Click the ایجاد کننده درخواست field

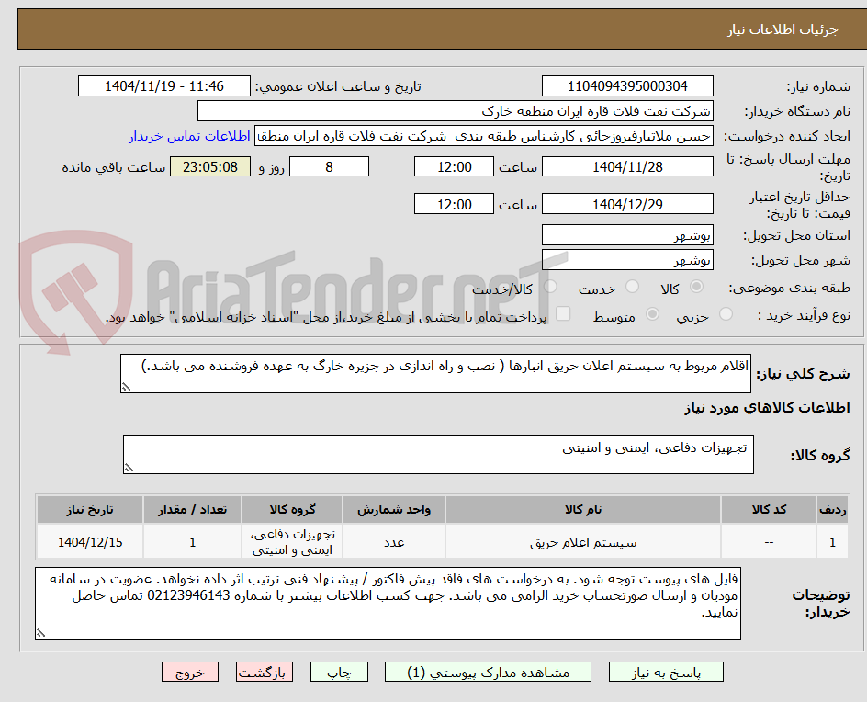[484, 136]
